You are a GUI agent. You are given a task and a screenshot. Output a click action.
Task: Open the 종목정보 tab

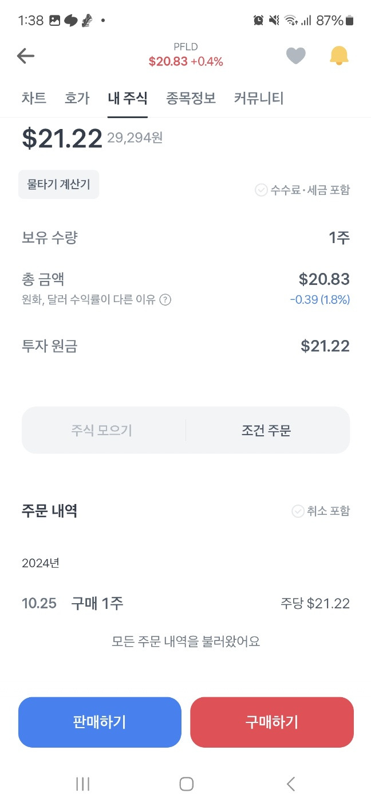point(191,98)
